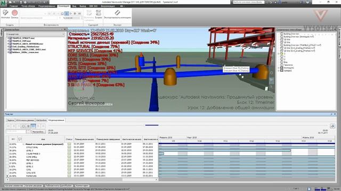Click Save in quick access toolbar
The width and height of the screenshot is (341, 191).
21,2
